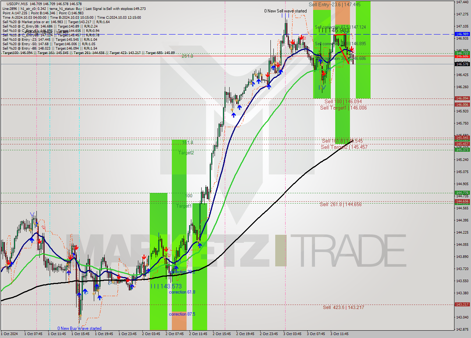Click the red 146.094 price axis tag
This screenshot has height=338, width=471.
(462, 98)
